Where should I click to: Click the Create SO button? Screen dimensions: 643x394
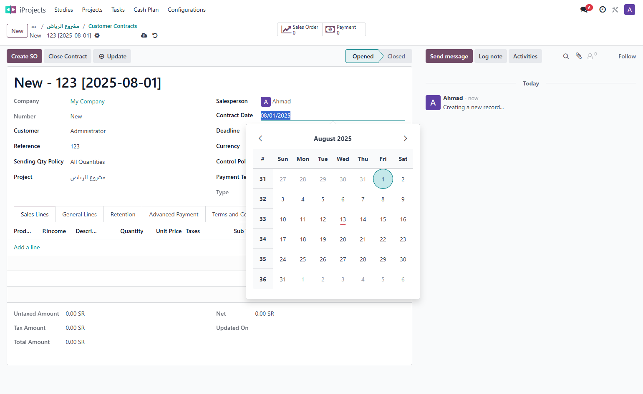(x=24, y=56)
